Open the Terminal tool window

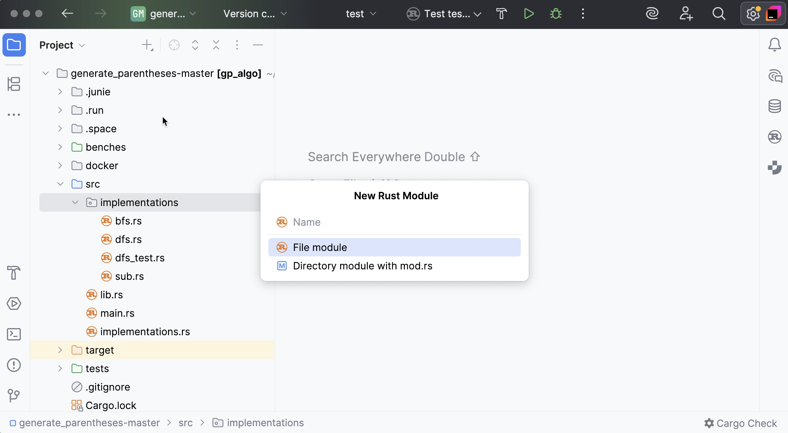(x=14, y=334)
